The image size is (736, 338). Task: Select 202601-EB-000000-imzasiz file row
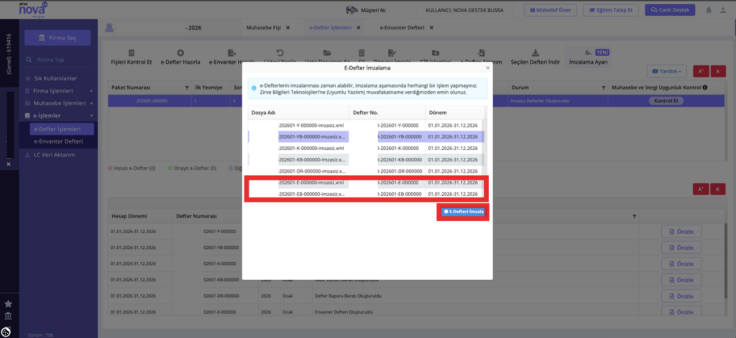366,194
